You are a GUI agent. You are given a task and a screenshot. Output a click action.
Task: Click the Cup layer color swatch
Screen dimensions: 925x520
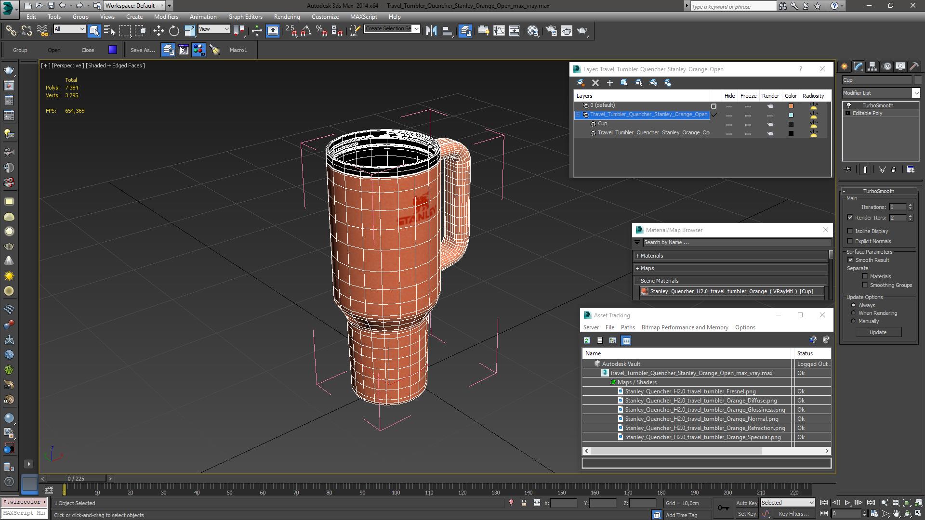[791, 124]
